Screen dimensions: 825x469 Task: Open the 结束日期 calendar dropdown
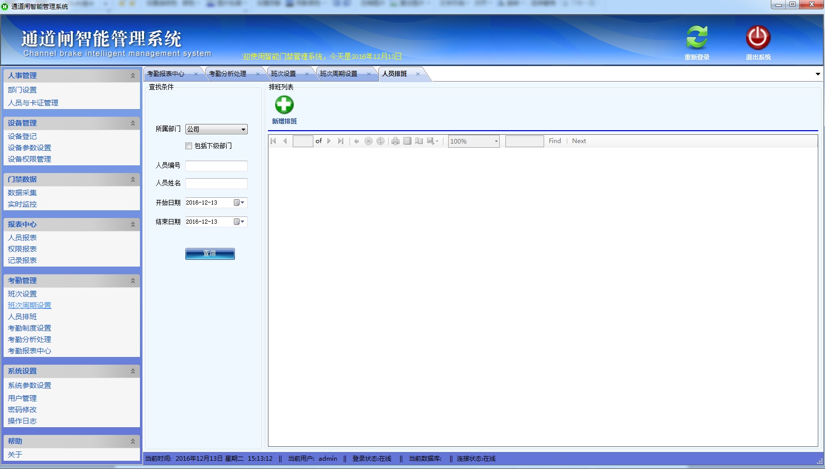[x=239, y=222]
